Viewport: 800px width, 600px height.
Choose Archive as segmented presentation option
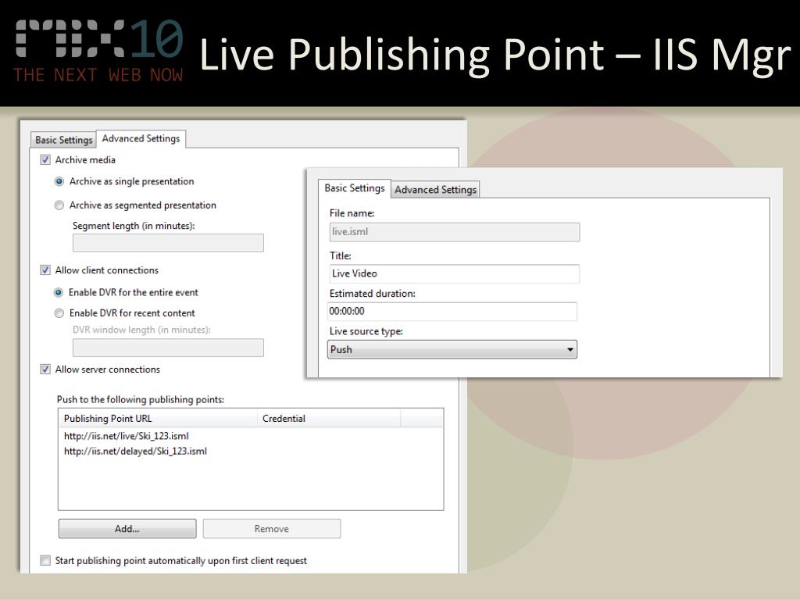click(x=59, y=205)
